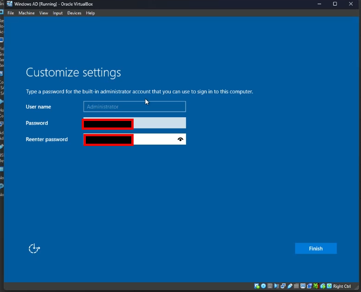
Task: Maximize the VirtualBox window
Action: (335, 4)
